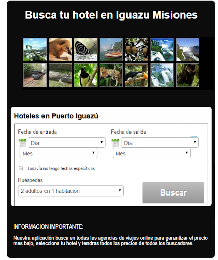Expand the check-in 'Día' dropdown

pos(67,143)
